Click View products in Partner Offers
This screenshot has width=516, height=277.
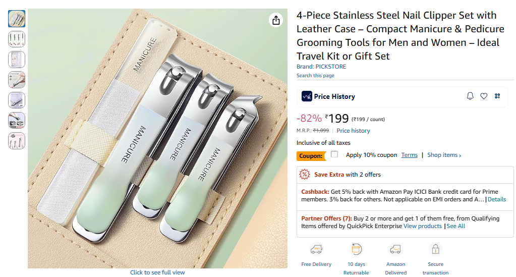coord(422,226)
